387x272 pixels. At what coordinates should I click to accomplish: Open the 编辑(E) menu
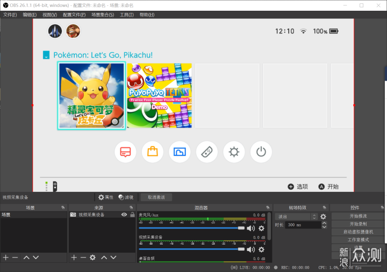(30, 15)
